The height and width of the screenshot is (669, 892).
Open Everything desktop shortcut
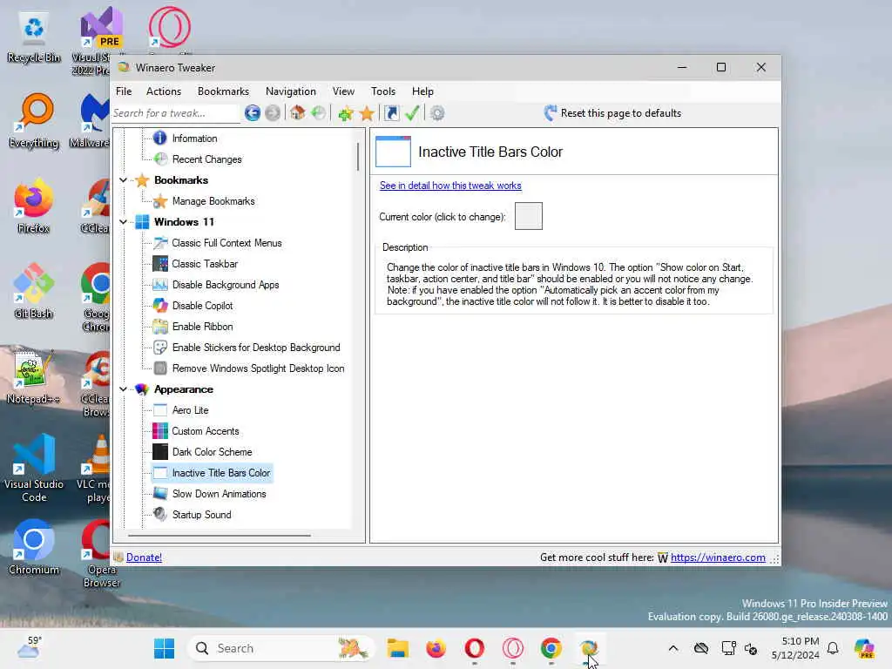tap(34, 120)
